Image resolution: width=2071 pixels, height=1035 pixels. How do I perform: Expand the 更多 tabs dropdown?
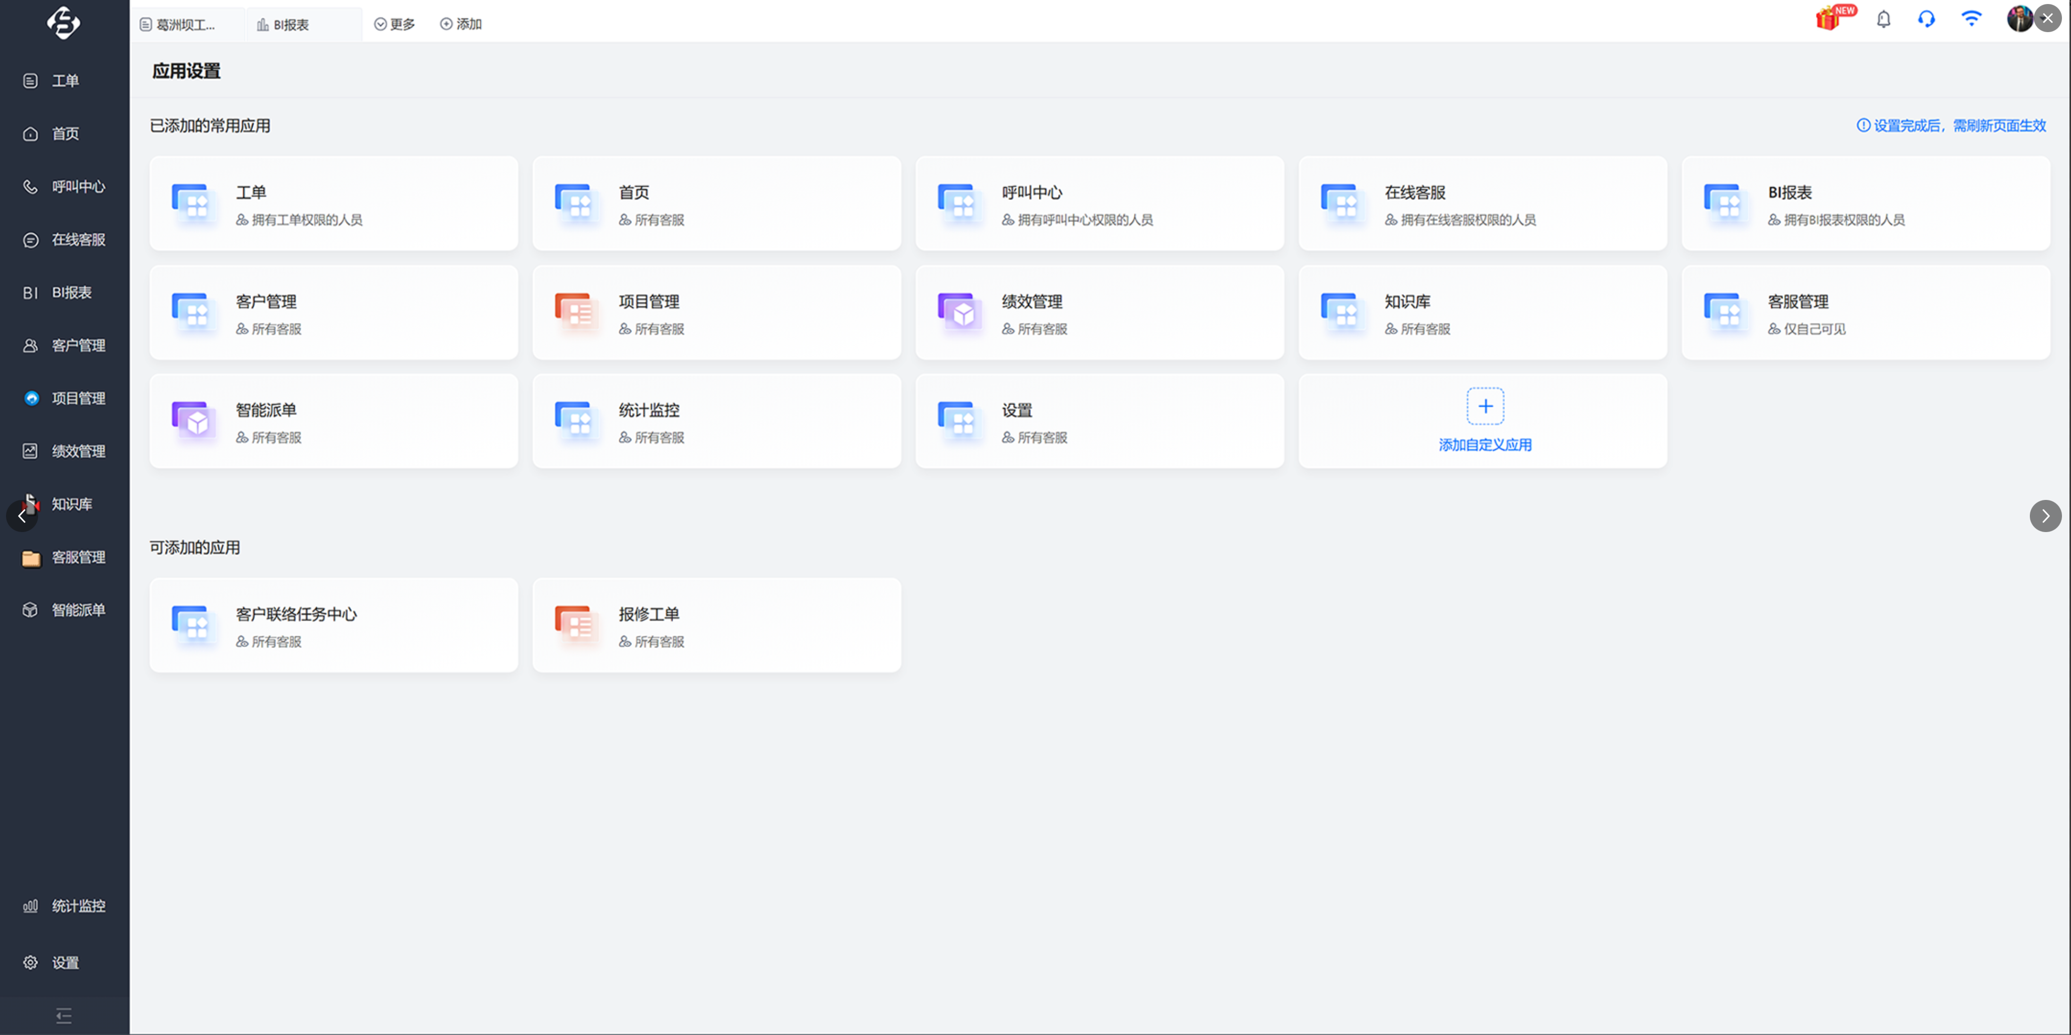coord(395,24)
